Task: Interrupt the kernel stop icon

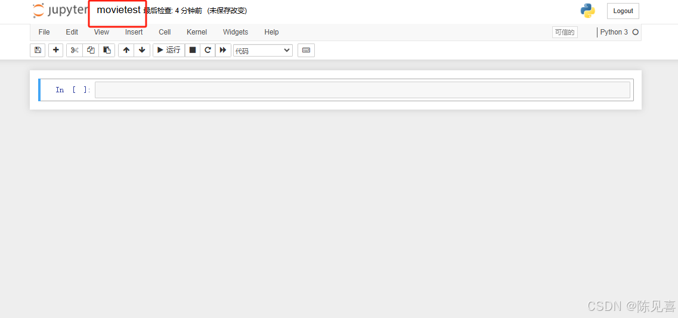Action: coord(193,50)
